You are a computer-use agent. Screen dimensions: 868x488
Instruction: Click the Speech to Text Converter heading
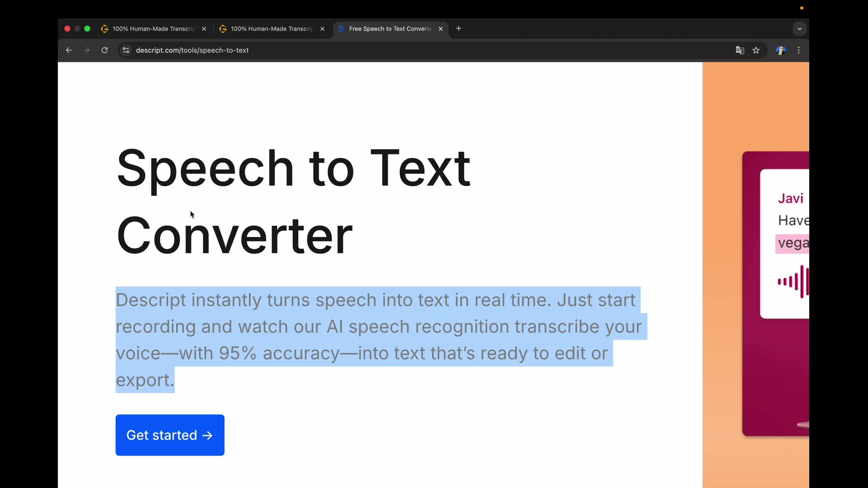(294, 201)
